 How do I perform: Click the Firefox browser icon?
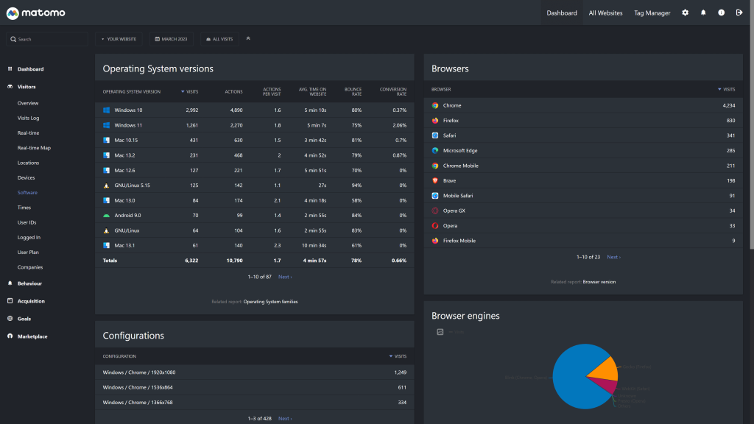[435, 121]
